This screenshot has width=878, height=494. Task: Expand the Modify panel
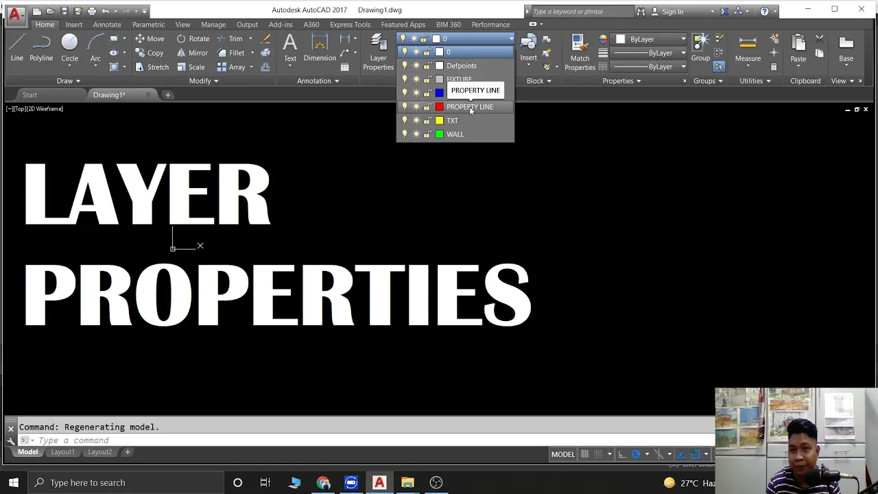[x=204, y=81]
